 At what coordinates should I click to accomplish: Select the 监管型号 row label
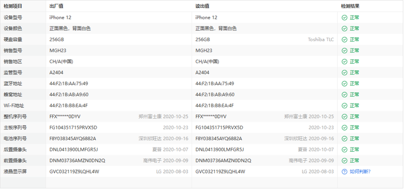(13, 73)
